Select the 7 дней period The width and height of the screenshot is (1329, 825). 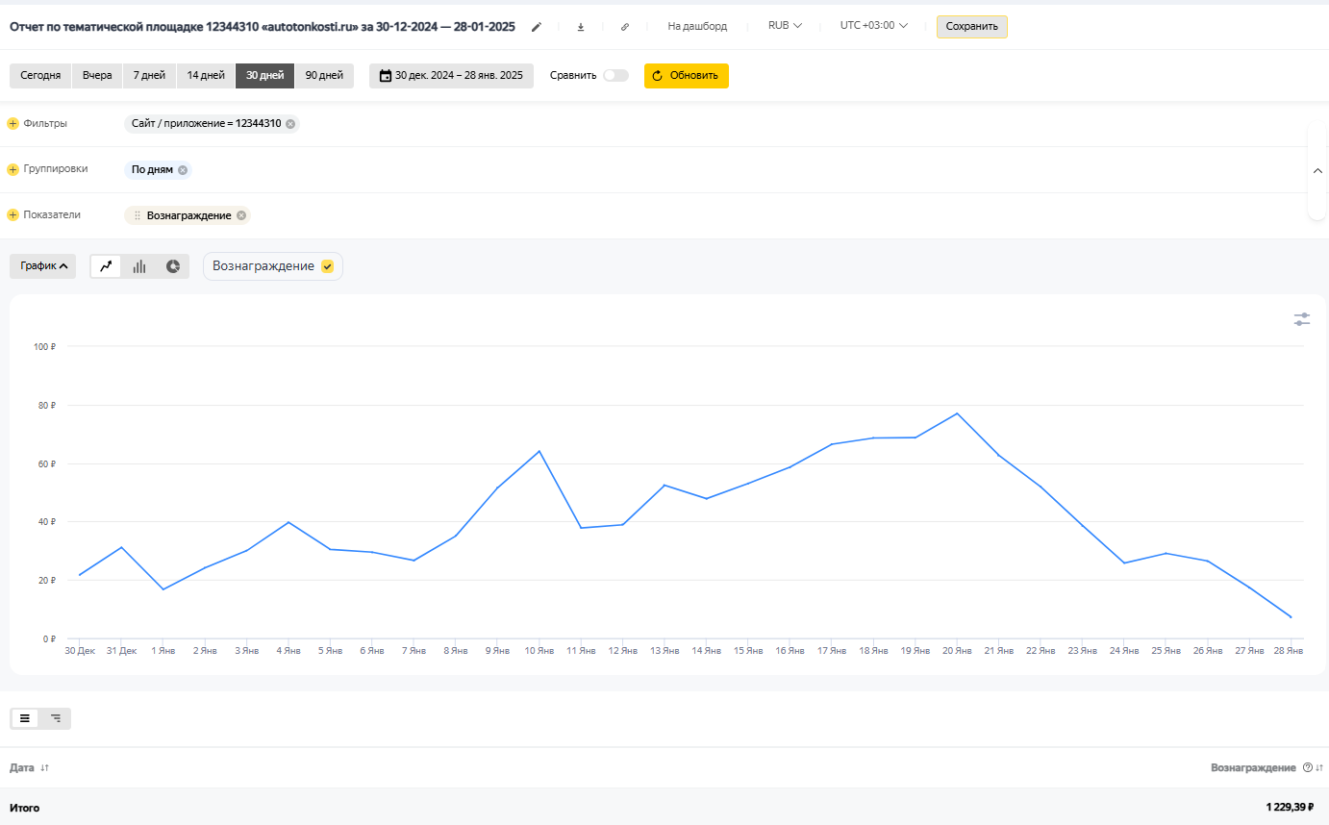point(149,76)
